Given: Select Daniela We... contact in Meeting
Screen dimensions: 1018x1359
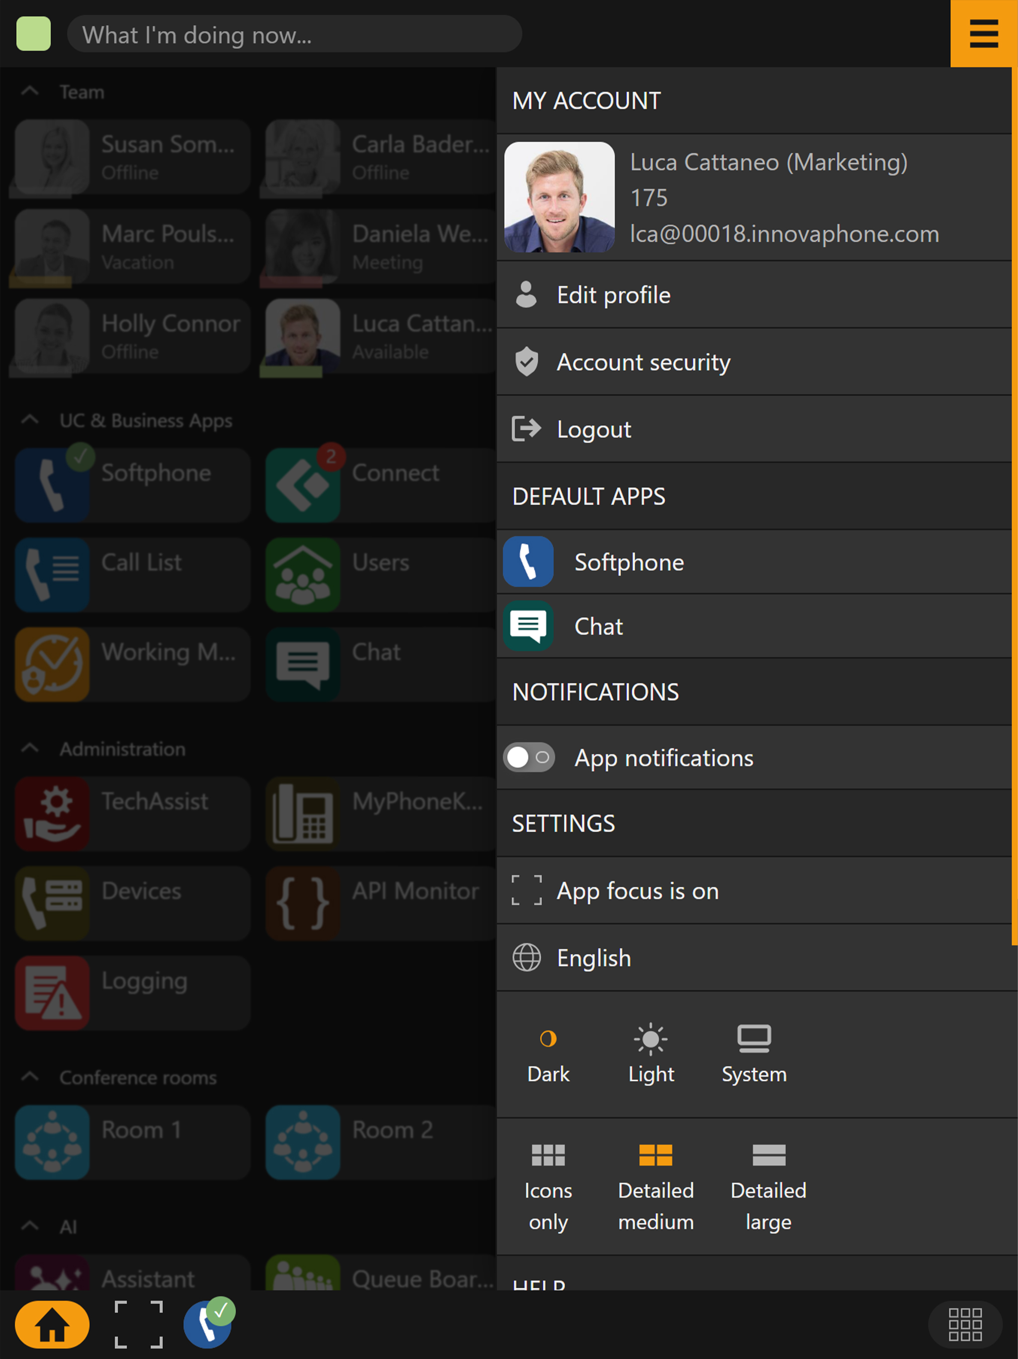Looking at the screenshot, I should pyautogui.click(x=381, y=246).
